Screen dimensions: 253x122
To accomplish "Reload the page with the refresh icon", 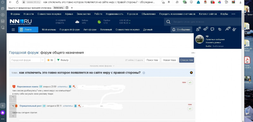I will click(17, 2).
